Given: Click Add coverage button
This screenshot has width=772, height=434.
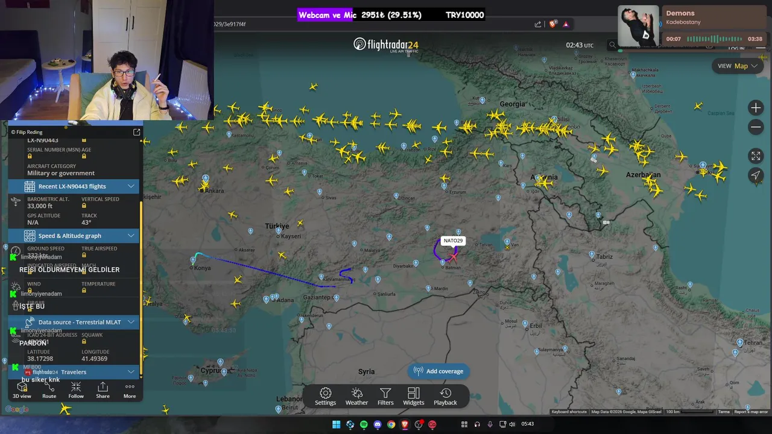Looking at the screenshot, I should click(x=438, y=371).
